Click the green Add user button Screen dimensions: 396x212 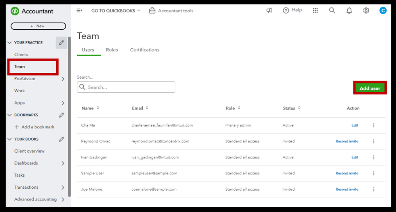click(370, 88)
